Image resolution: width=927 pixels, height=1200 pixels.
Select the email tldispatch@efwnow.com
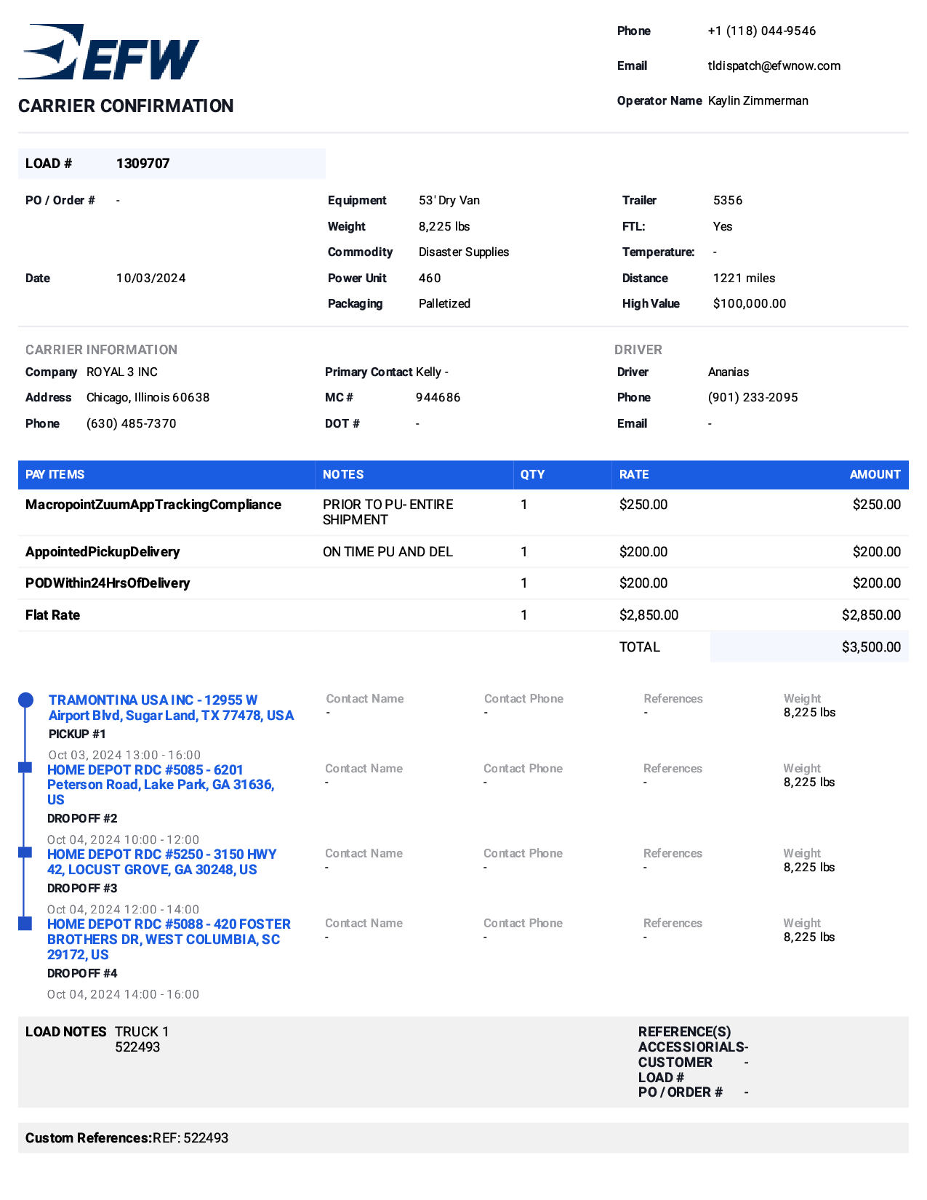point(774,65)
